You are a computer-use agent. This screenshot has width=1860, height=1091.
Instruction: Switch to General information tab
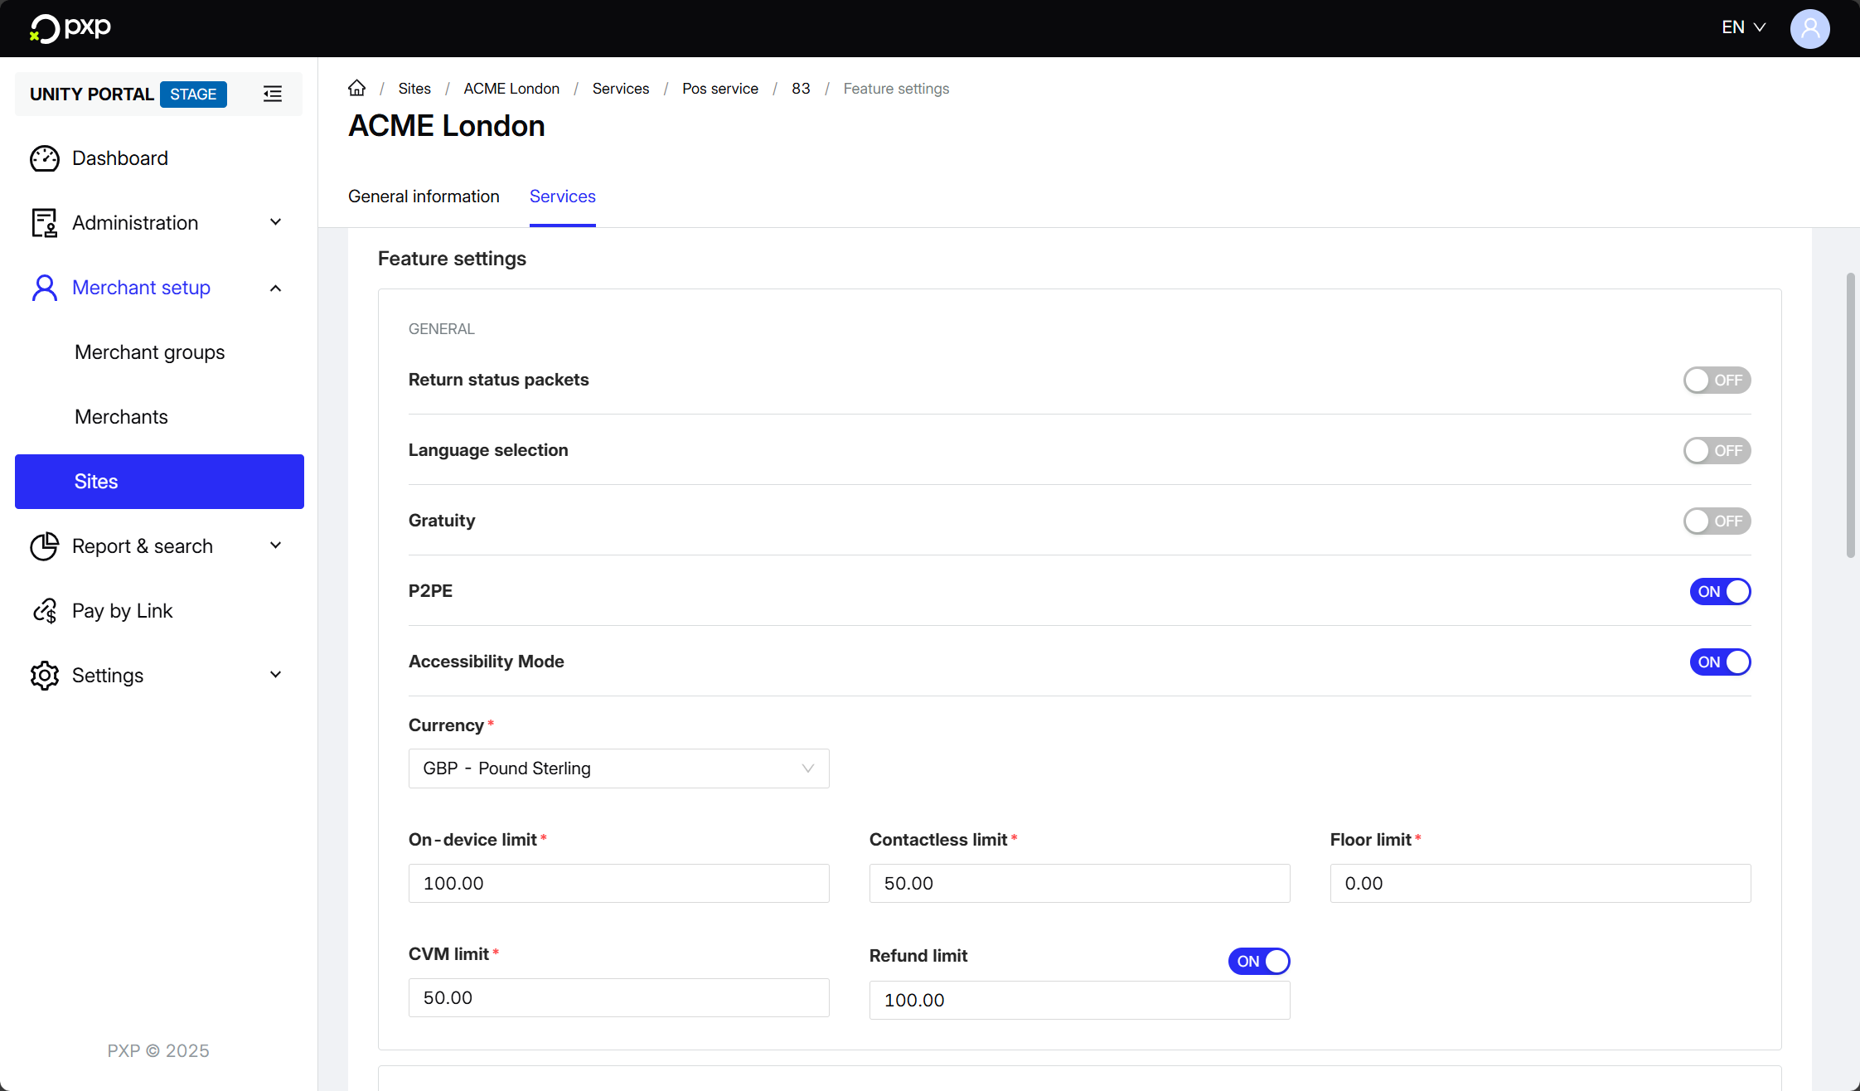click(x=424, y=196)
